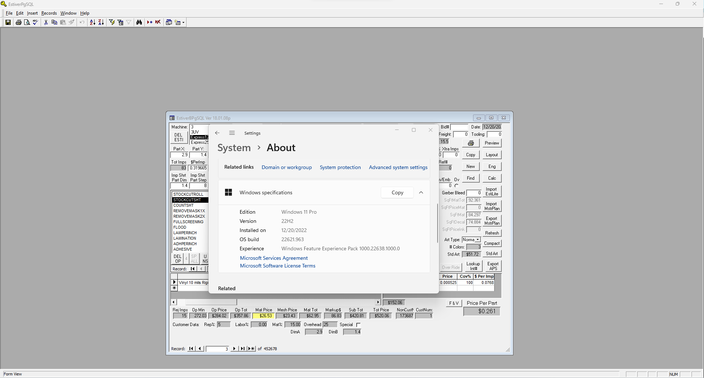Select the Print toolbar icon

tap(18, 22)
